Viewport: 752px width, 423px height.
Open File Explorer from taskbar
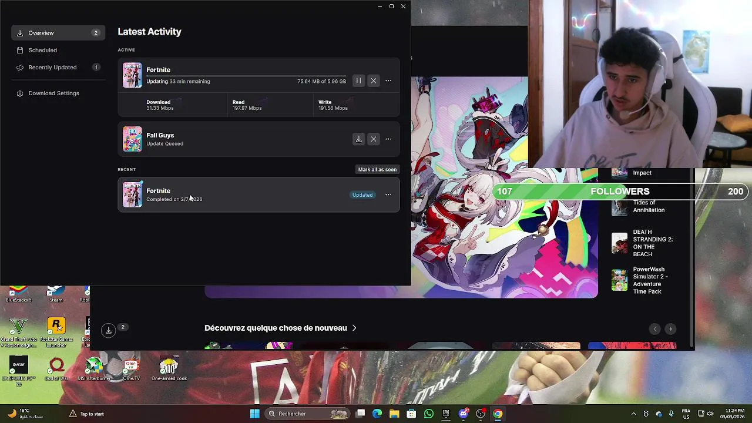[394, 414]
